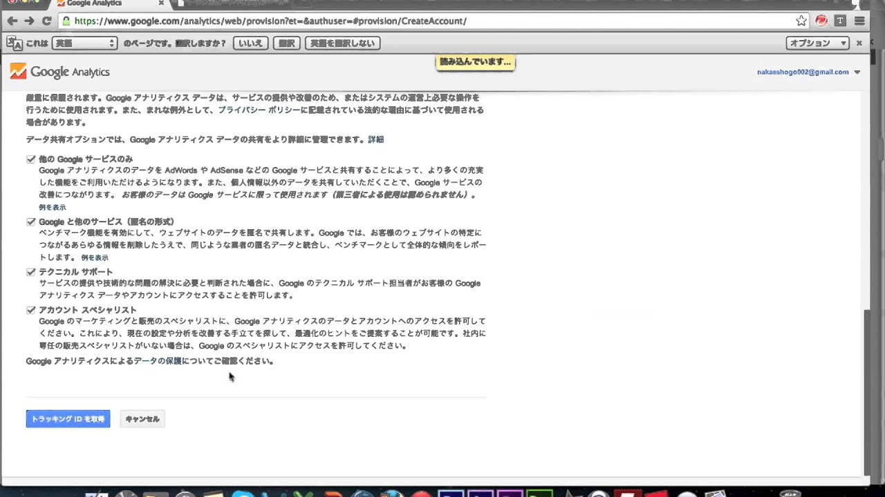The image size is (885, 497).
Task: Toggle the アカウント スペシャリスト checkbox
Action: point(31,311)
